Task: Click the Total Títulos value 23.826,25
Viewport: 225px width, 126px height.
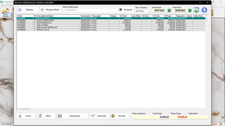Action: [161, 117]
